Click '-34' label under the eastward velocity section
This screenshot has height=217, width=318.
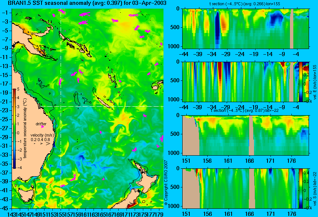point(212,107)
